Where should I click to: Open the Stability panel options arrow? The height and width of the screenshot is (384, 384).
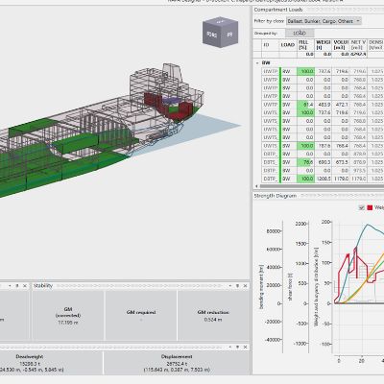229,286
